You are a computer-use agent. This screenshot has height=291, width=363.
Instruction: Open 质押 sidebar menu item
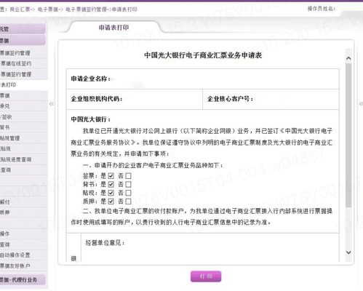pos(24,212)
